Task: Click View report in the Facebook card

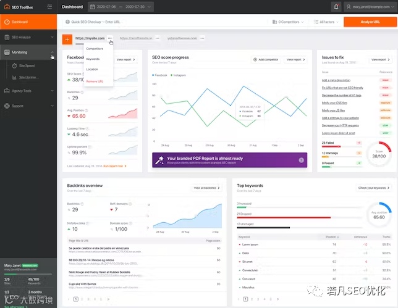Action: tap(125, 60)
